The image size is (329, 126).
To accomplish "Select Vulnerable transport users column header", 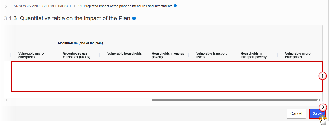I will [211, 55].
